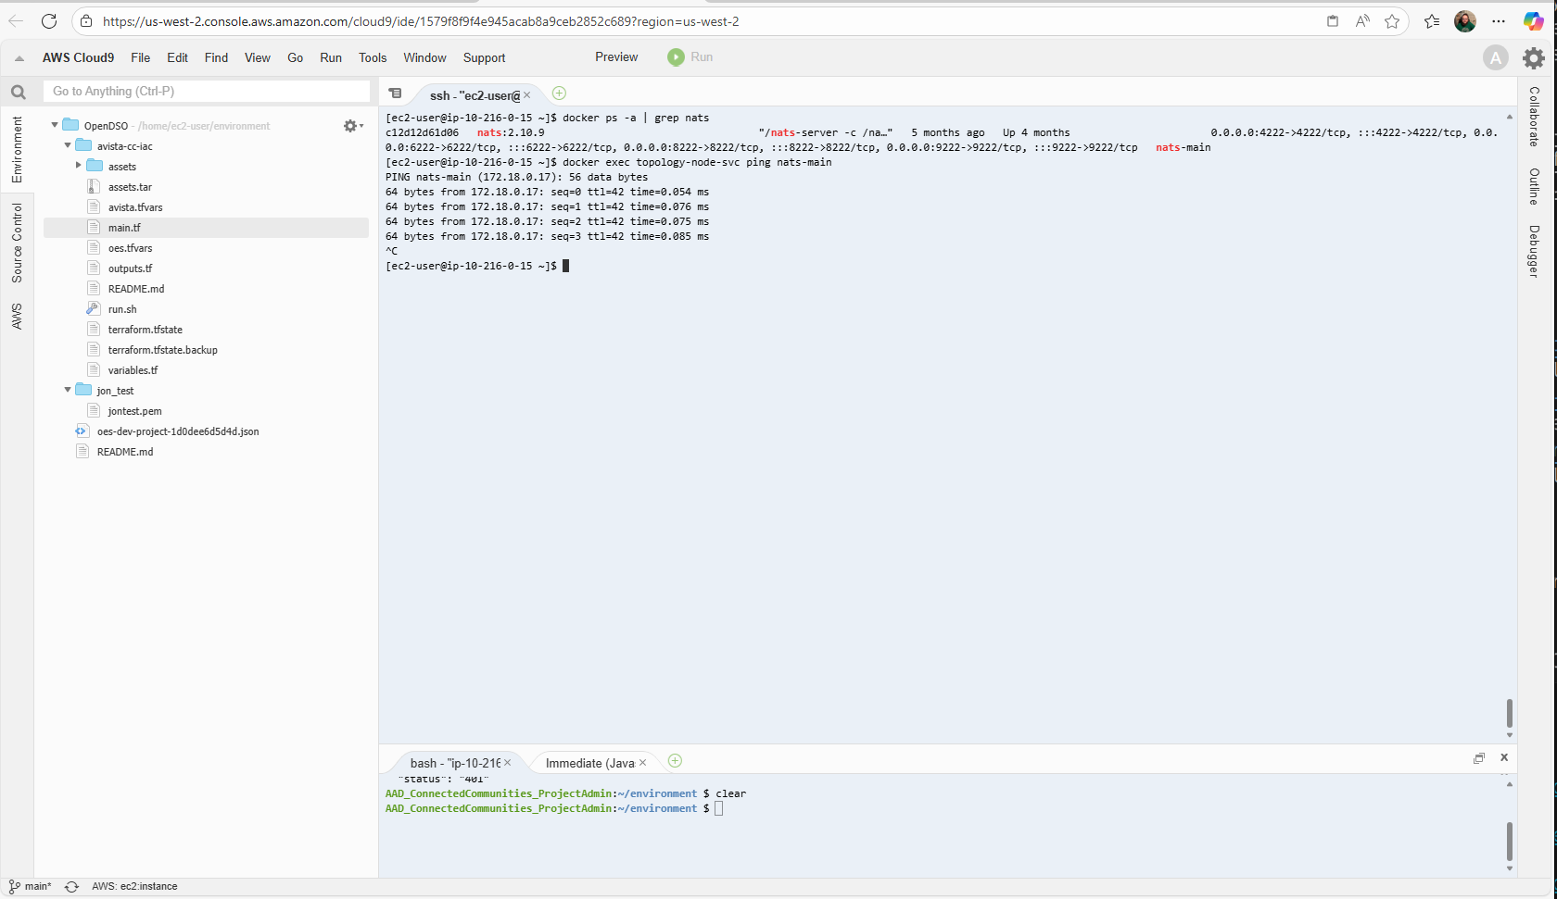Click the green Run play icon
This screenshot has width=1557, height=899.
[x=676, y=57]
